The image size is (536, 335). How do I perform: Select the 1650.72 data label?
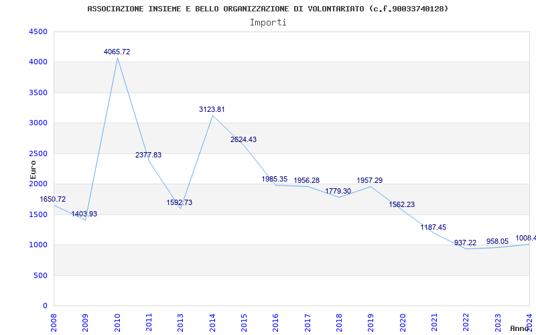pos(53,199)
